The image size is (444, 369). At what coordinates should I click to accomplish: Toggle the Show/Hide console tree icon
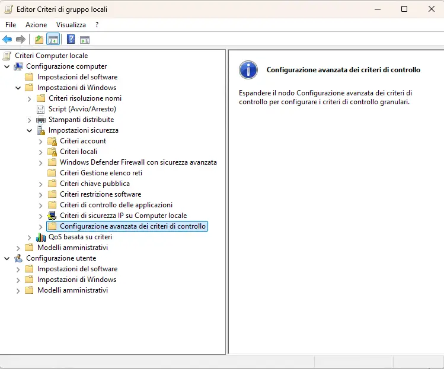53,39
